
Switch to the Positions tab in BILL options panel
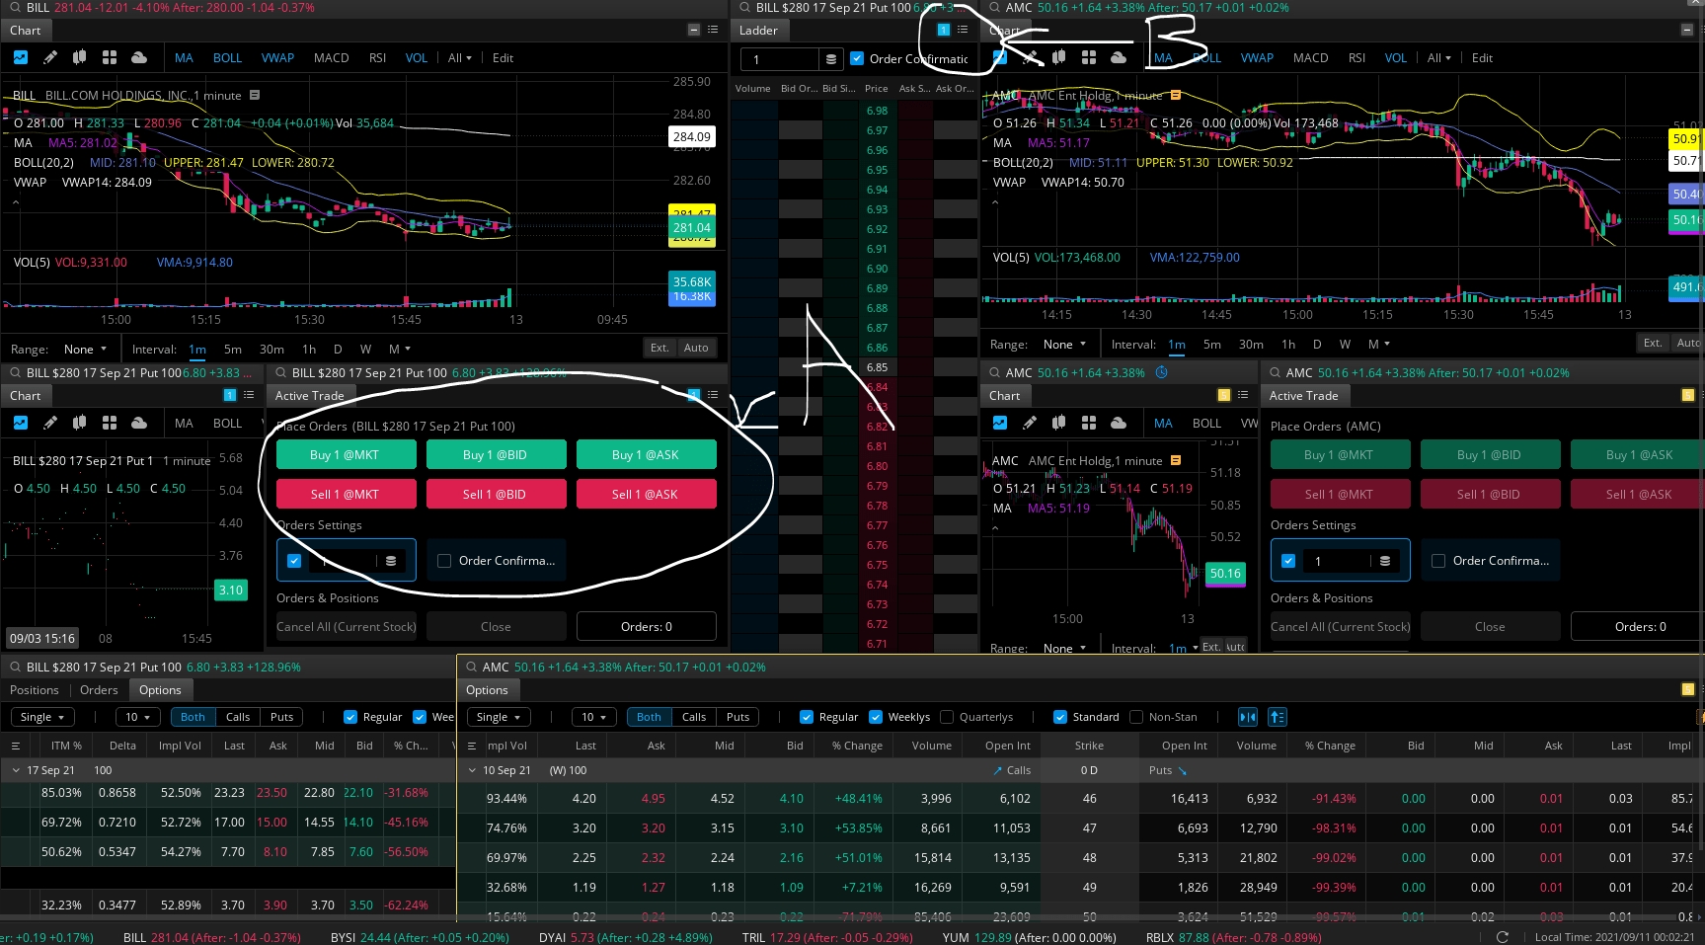[35, 689]
